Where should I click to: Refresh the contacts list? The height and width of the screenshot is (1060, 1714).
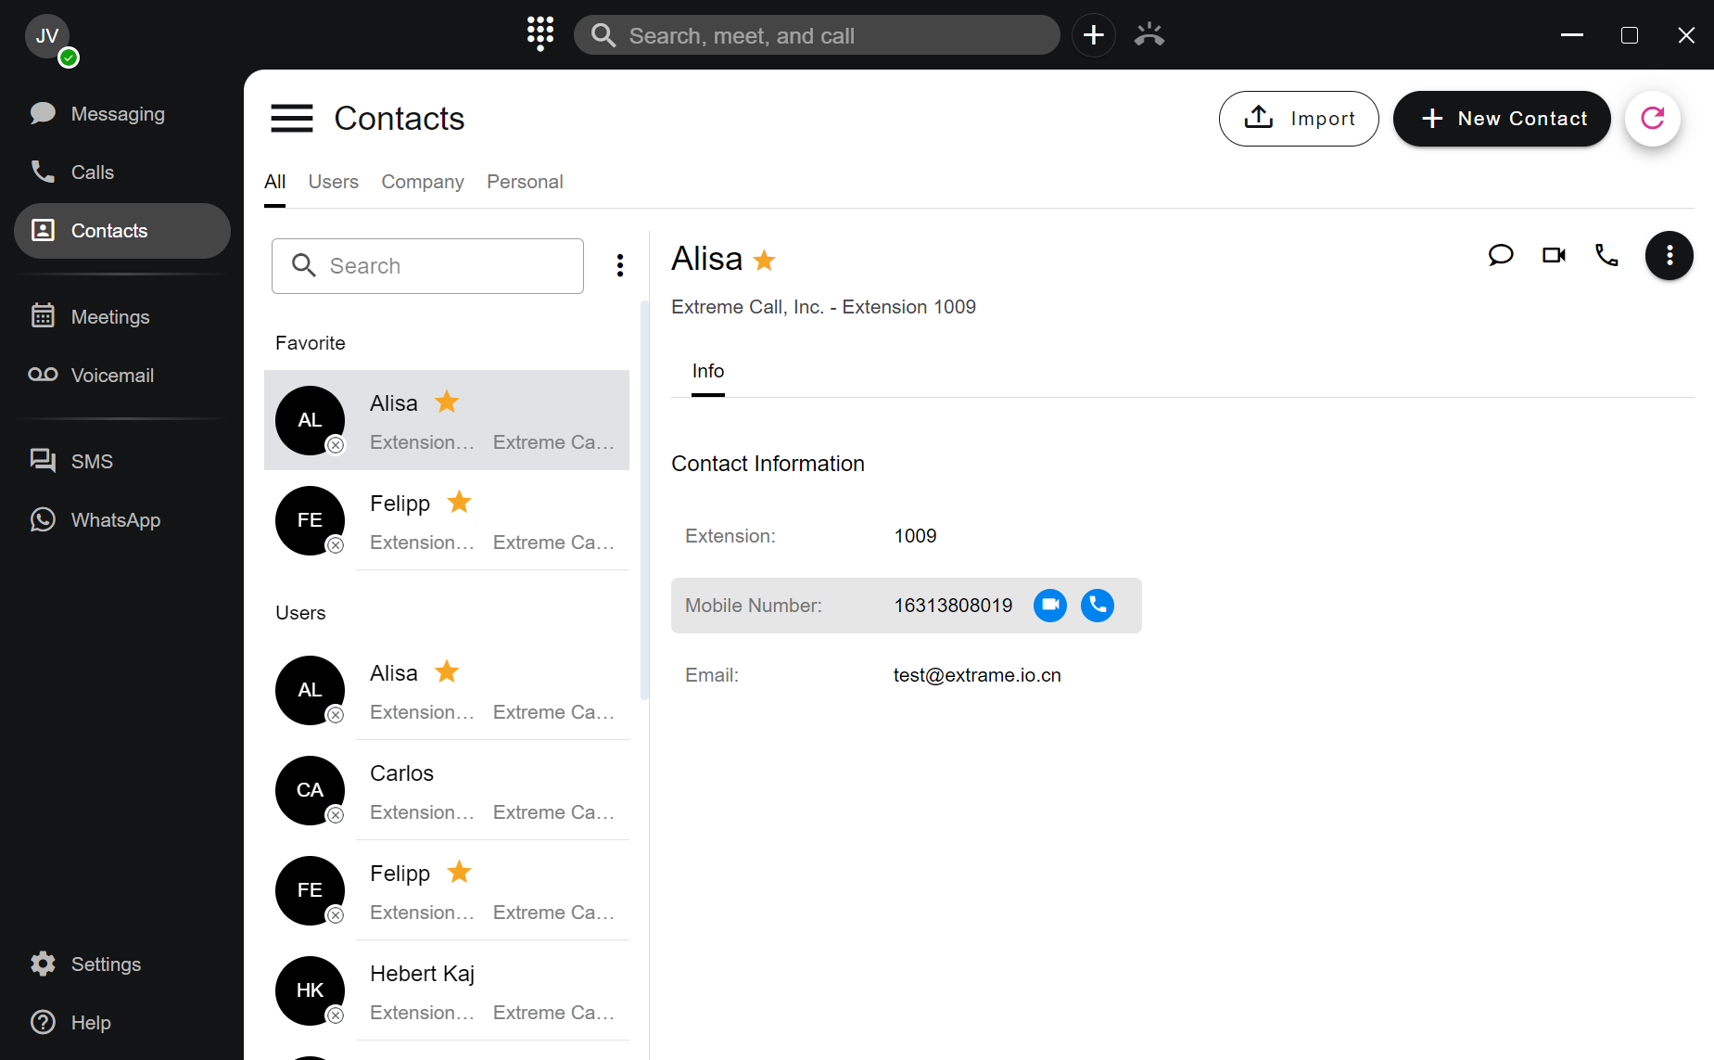point(1652,119)
